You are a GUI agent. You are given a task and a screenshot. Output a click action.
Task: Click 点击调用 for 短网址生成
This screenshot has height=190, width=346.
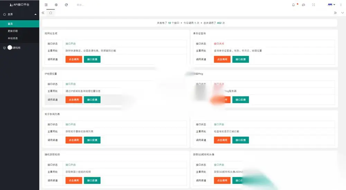pos(74,59)
